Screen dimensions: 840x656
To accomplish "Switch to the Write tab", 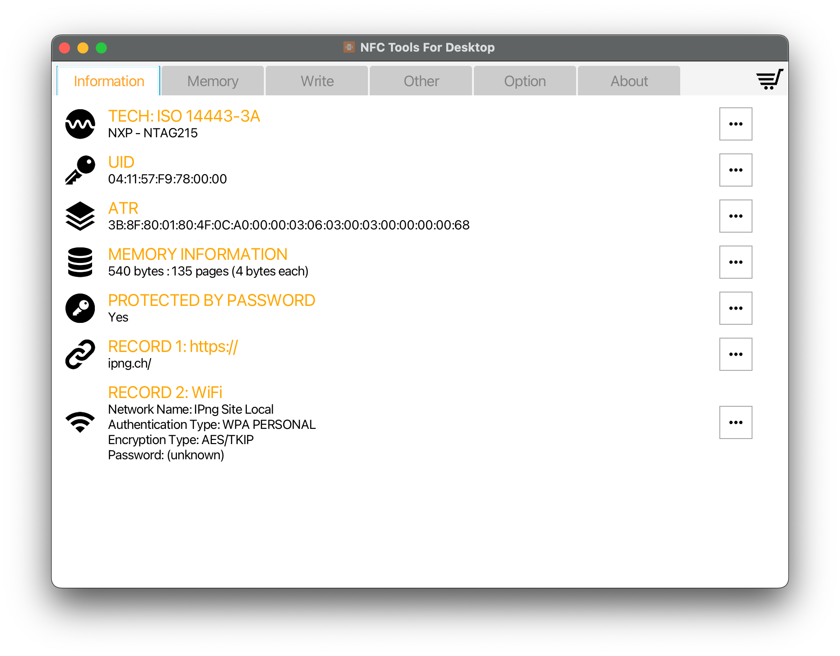I will (317, 81).
